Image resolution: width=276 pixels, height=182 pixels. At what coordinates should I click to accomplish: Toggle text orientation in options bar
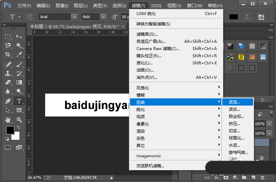[29, 17]
